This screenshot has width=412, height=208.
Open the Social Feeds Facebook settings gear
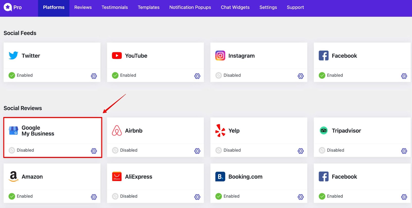pyautogui.click(x=404, y=76)
